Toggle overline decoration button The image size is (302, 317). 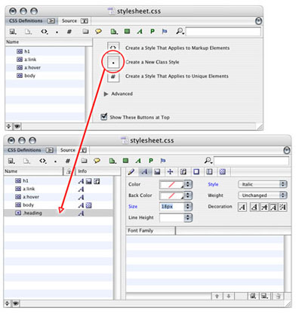click(273, 208)
